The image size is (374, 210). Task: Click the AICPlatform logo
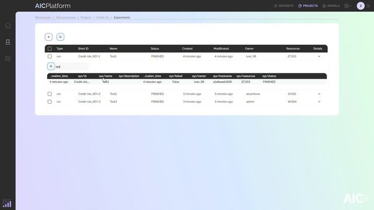tap(53, 6)
